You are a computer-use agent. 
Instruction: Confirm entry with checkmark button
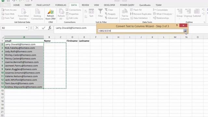point(44,28)
